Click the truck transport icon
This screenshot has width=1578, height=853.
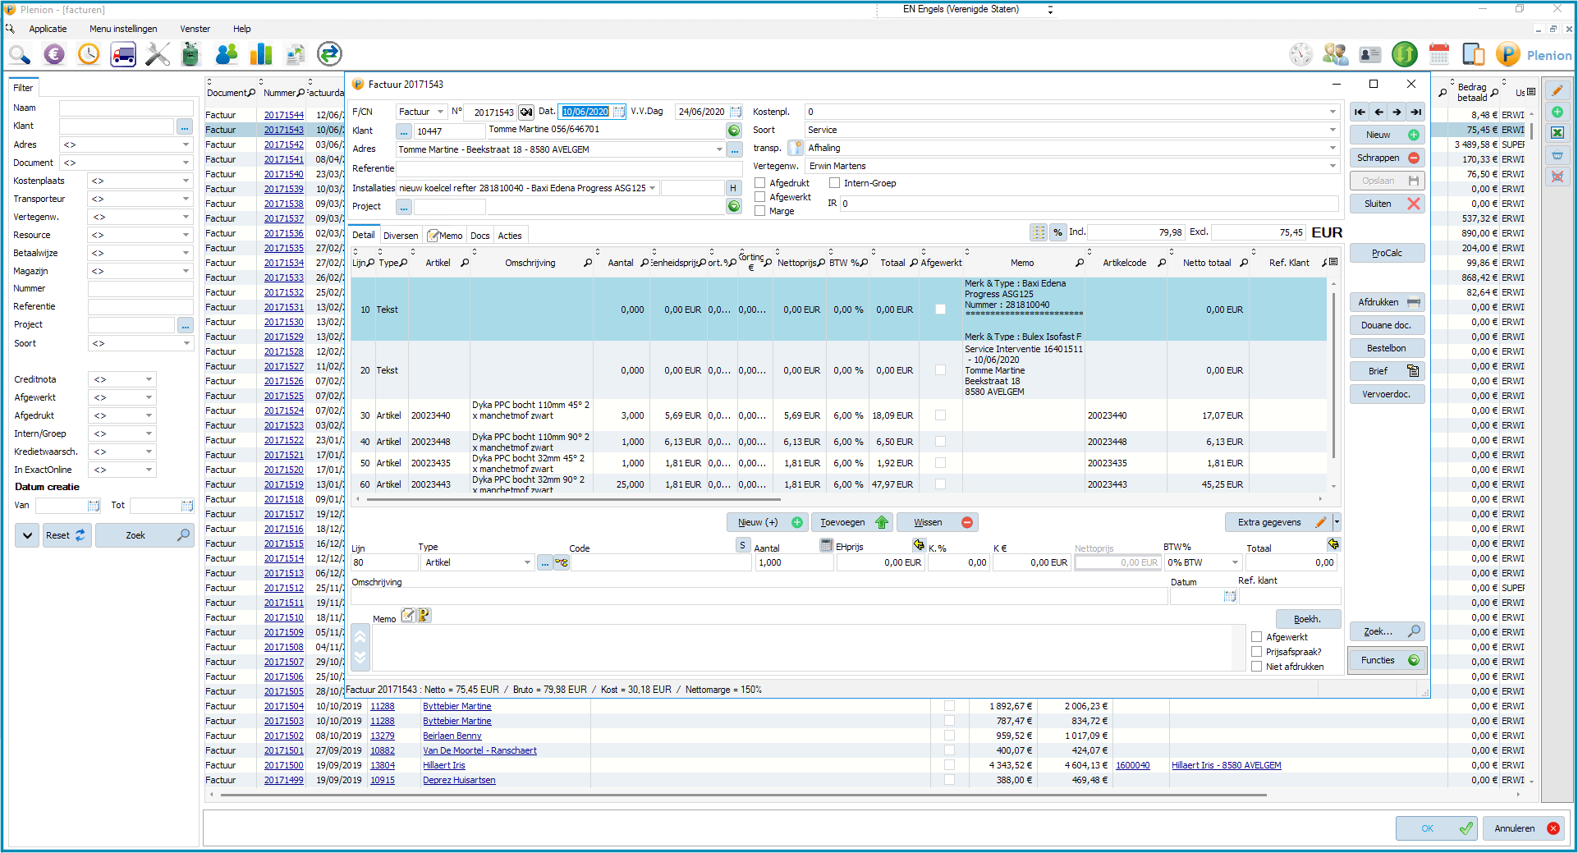[123, 54]
